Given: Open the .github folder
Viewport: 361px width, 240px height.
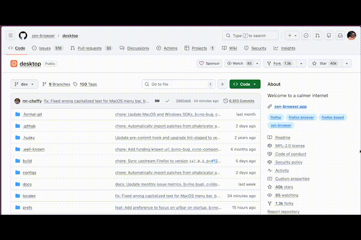Looking at the screenshot, I should pyautogui.click(x=29, y=126).
